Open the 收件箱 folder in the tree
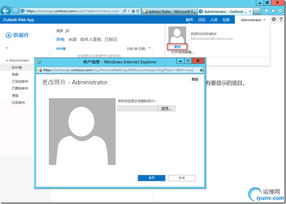 [17, 68]
